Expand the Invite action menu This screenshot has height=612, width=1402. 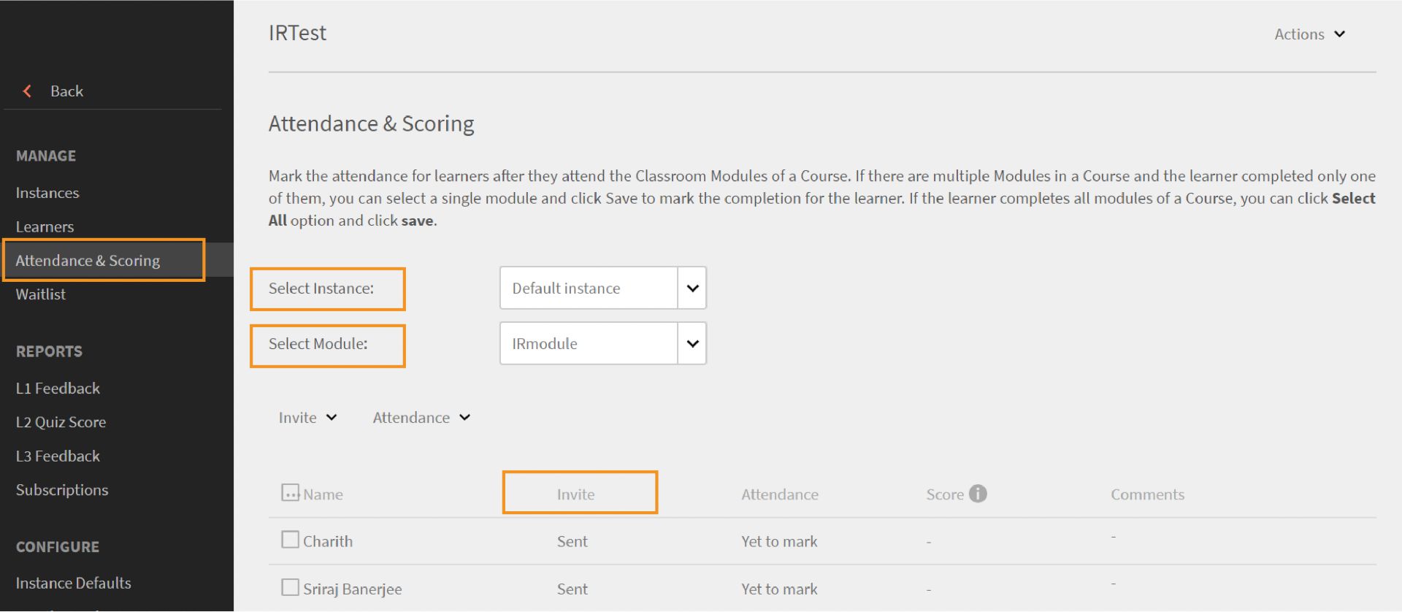coord(307,418)
